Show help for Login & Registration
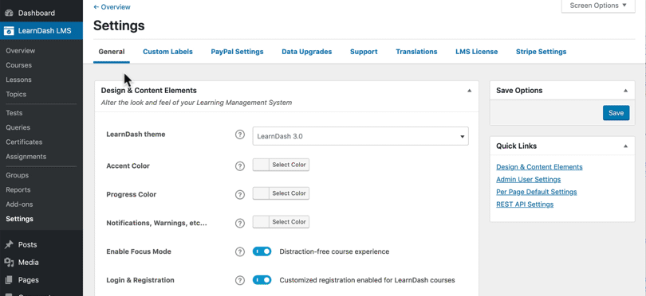The width and height of the screenshot is (646, 296). click(240, 280)
